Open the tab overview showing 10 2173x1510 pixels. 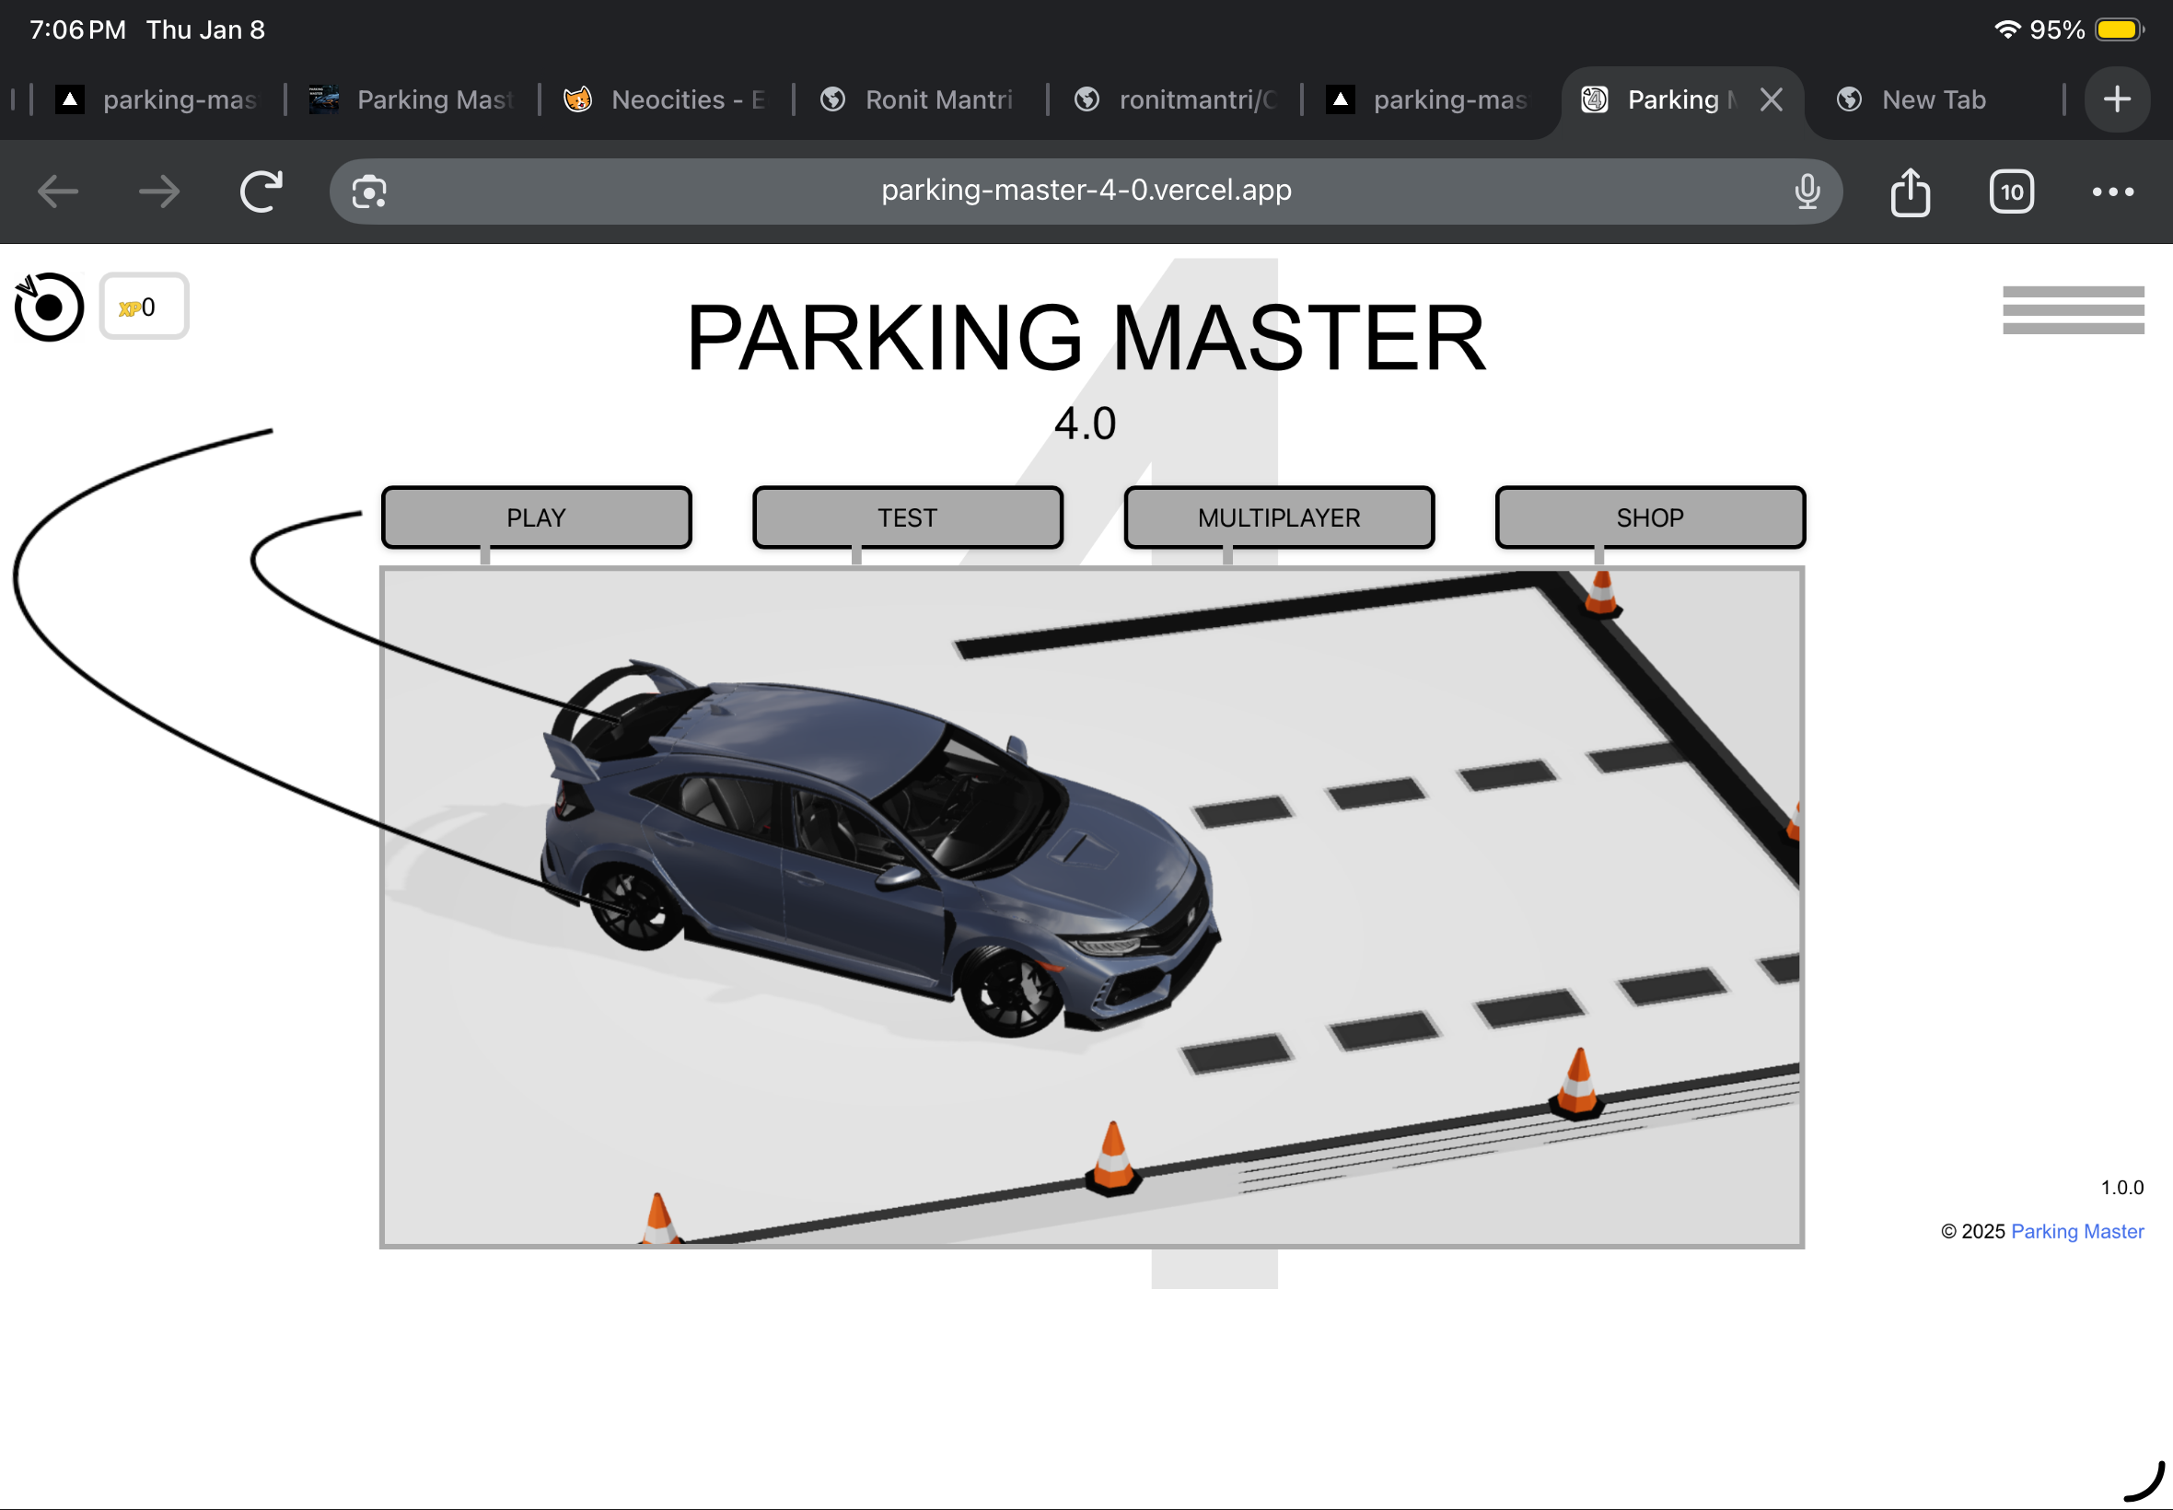pyautogui.click(x=2010, y=192)
